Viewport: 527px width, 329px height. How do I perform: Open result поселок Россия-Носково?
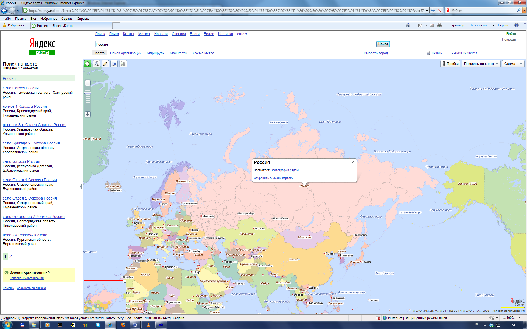coord(25,235)
